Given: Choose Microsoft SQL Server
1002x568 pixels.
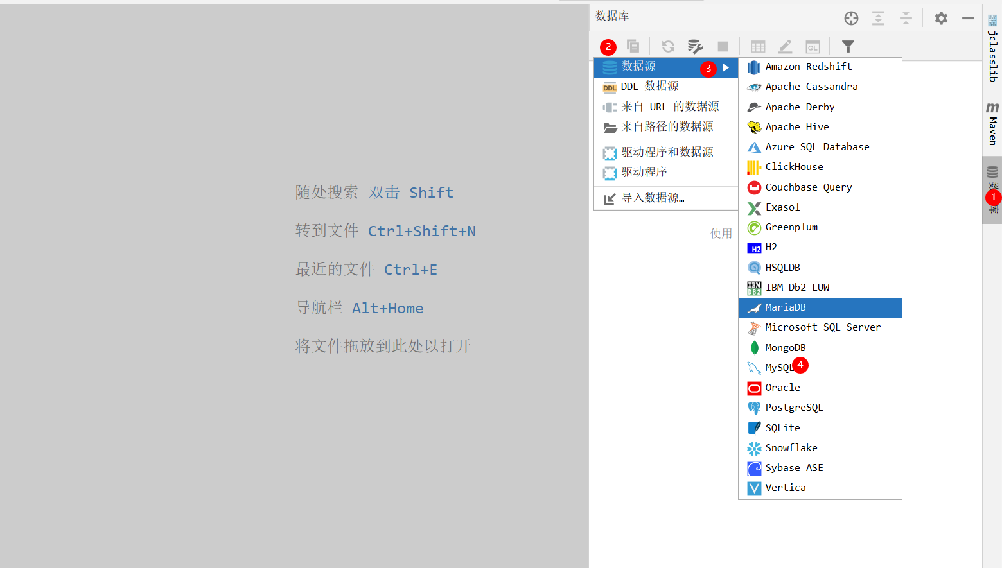Looking at the screenshot, I should coord(820,327).
